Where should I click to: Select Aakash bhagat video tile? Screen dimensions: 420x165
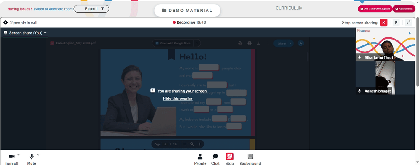385,78
